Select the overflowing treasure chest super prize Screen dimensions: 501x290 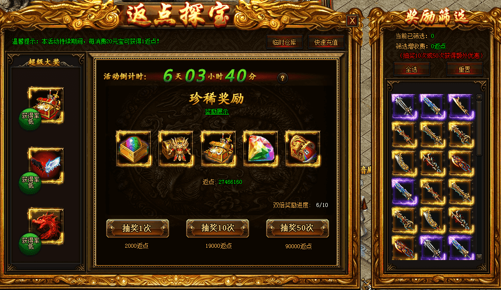[46, 105]
